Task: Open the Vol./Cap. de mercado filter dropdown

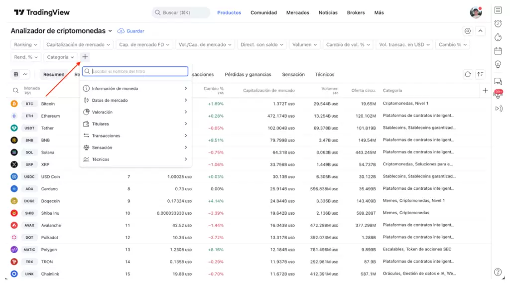Action: 205,44
